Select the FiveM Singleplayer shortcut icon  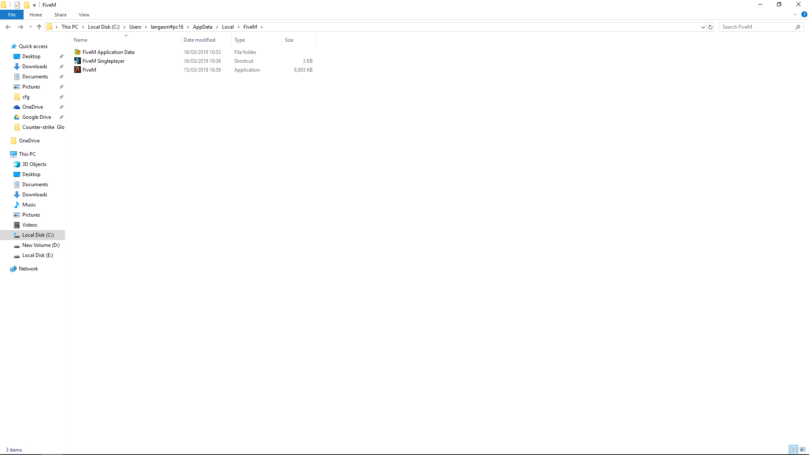pos(78,61)
